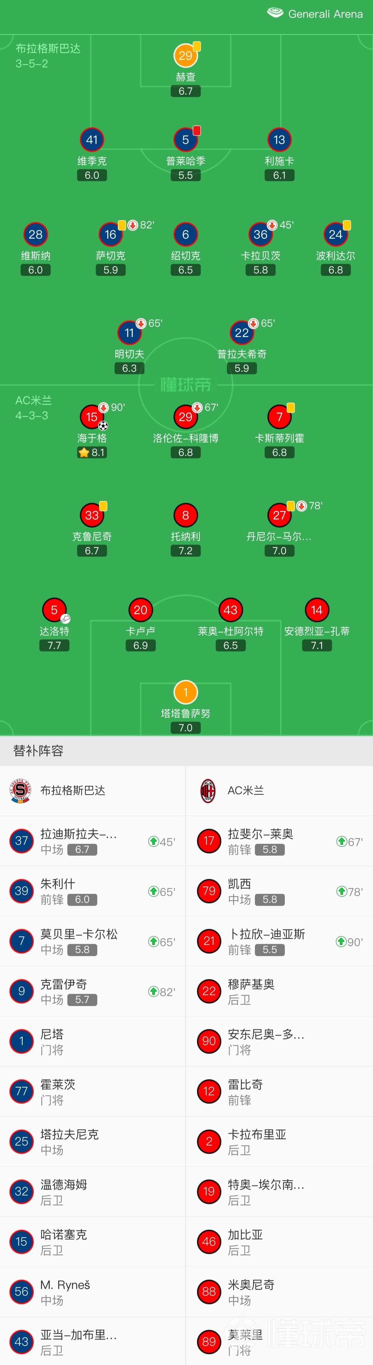
Task: Open 达洛特 number 5 defender badge
Action: [54, 610]
